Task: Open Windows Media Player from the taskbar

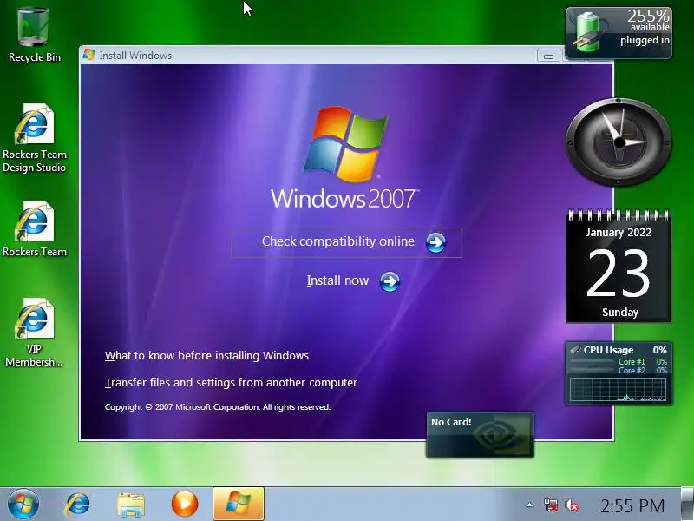Action: point(185,505)
